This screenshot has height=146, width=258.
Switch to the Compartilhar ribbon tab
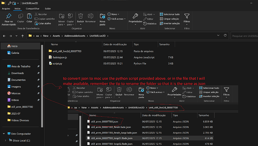[x=33, y=9]
